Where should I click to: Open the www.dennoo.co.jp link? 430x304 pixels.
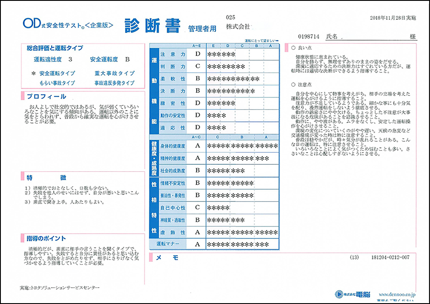[x=397, y=295]
